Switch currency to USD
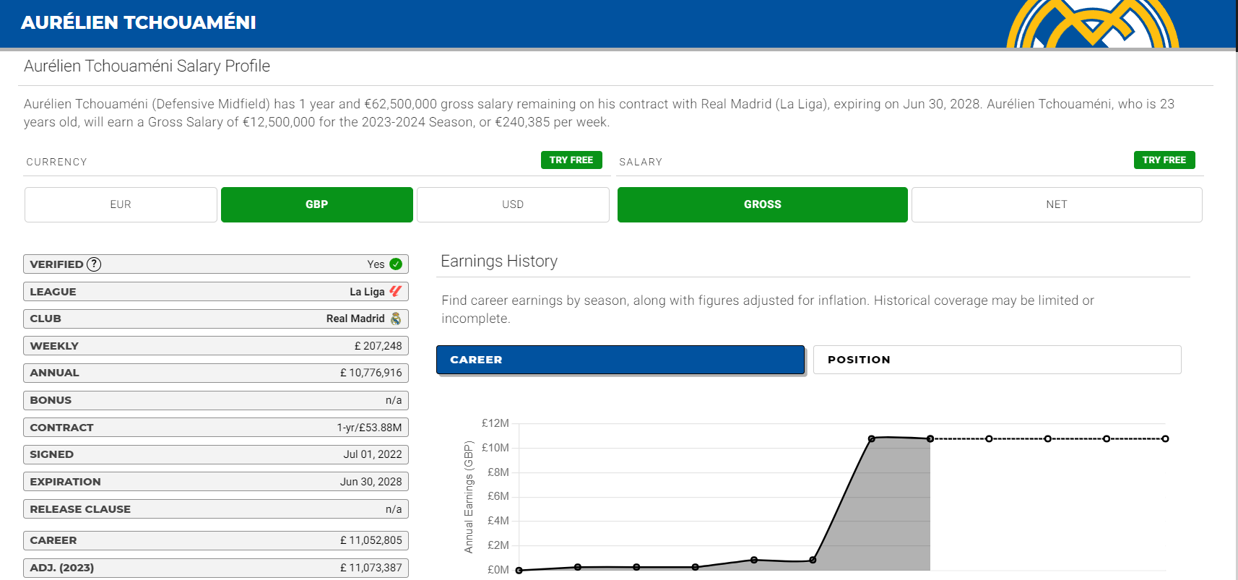The width and height of the screenshot is (1238, 580). coord(513,204)
